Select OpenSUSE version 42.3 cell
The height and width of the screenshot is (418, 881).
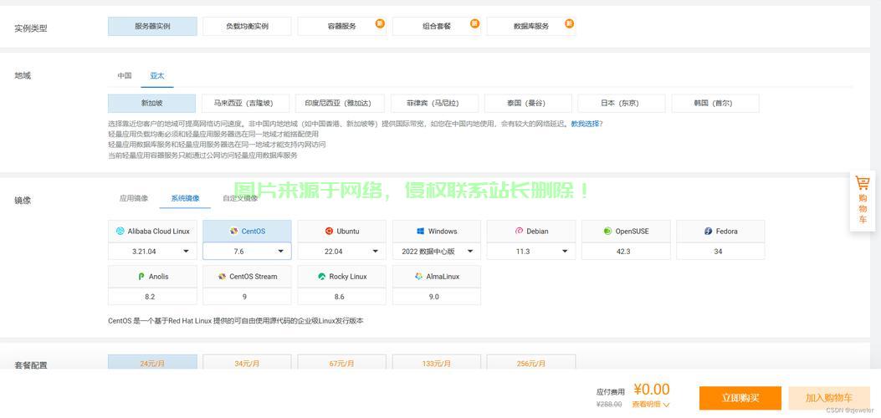click(626, 252)
